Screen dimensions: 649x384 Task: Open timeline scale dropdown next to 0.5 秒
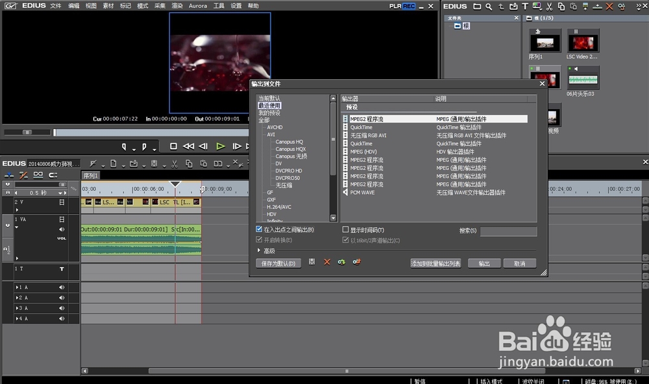[60, 193]
